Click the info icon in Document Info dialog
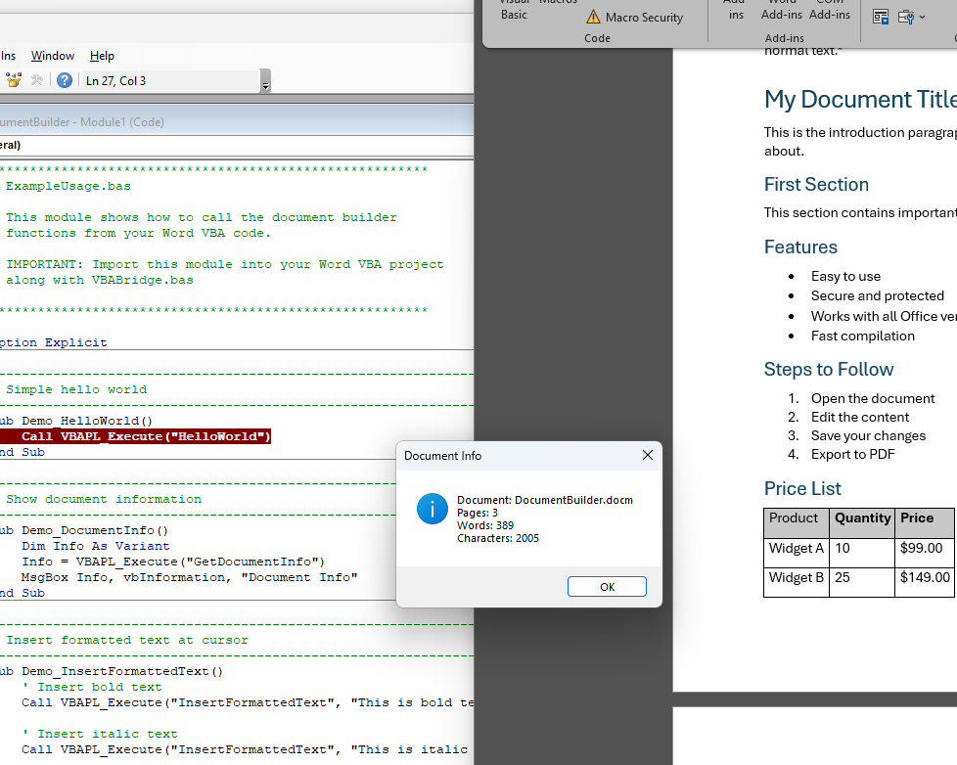The width and height of the screenshot is (957, 765). coord(432,510)
